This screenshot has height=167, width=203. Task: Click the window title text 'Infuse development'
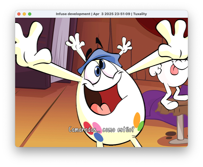(x=73, y=14)
